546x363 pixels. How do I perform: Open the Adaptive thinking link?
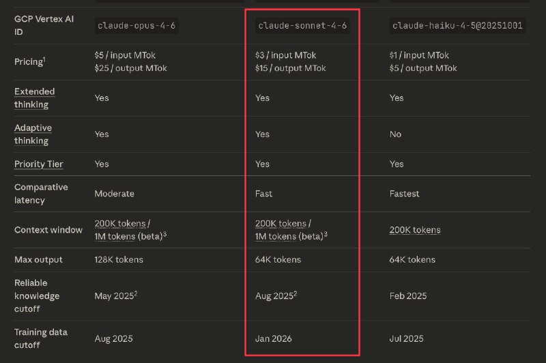33,134
